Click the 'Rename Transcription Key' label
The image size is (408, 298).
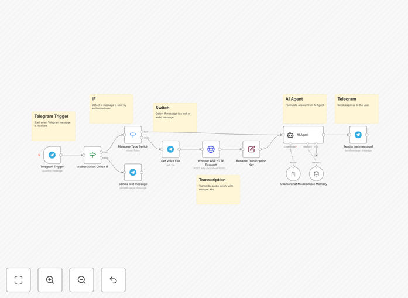[251, 163]
